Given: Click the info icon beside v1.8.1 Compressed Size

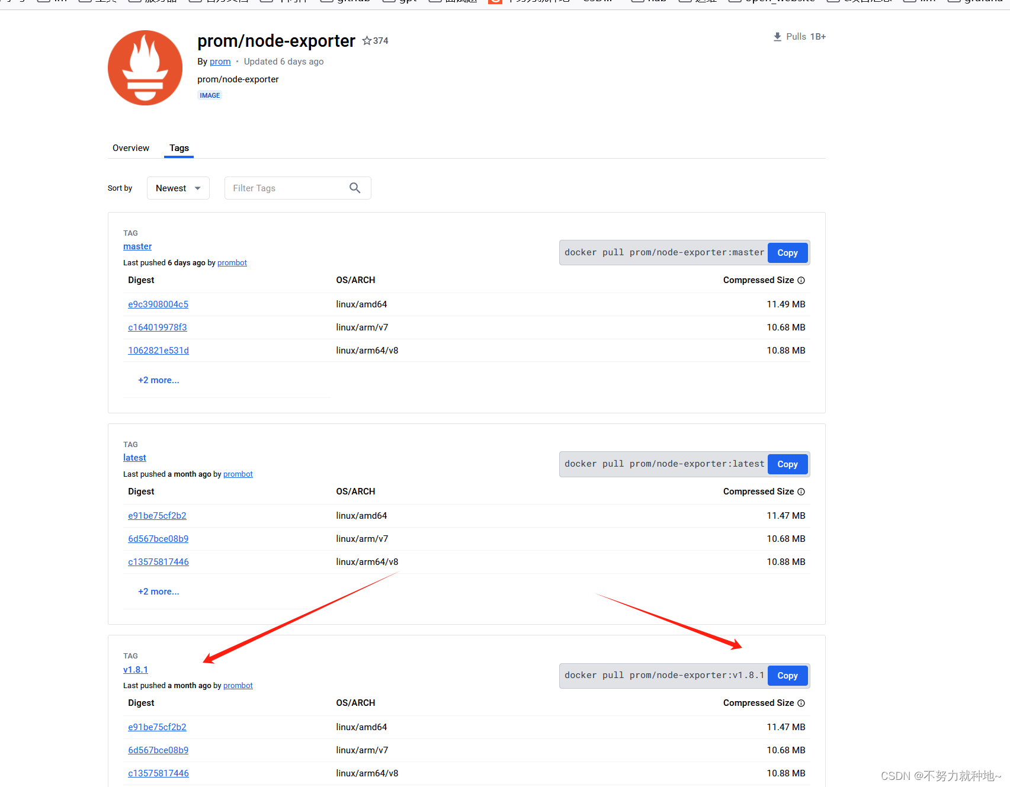Looking at the screenshot, I should pyautogui.click(x=801, y=703).
